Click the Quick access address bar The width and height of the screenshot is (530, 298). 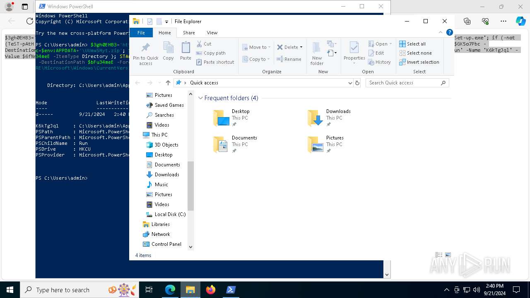pos(263,83)
